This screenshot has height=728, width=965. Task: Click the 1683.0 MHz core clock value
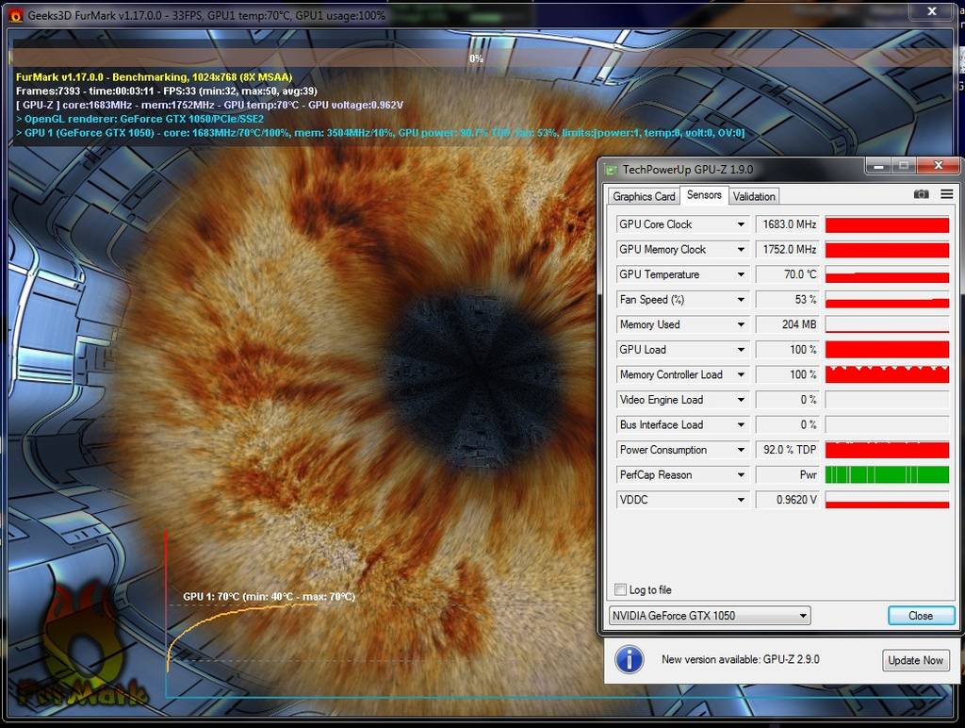pos(788,224)
